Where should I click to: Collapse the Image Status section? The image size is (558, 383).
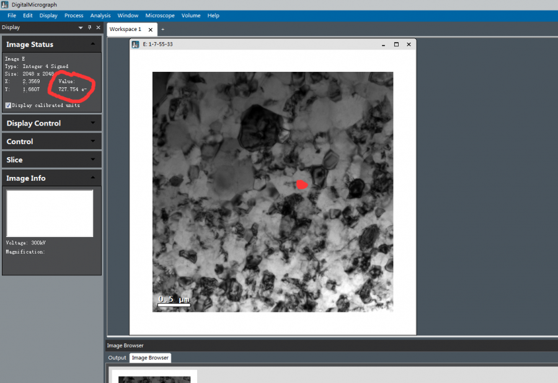93,44
